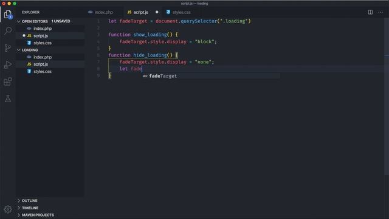Click the EXPLORER panel title
The height and width of the screenshot is (219, 389).
pyautogui.click(x=31, y=12)
